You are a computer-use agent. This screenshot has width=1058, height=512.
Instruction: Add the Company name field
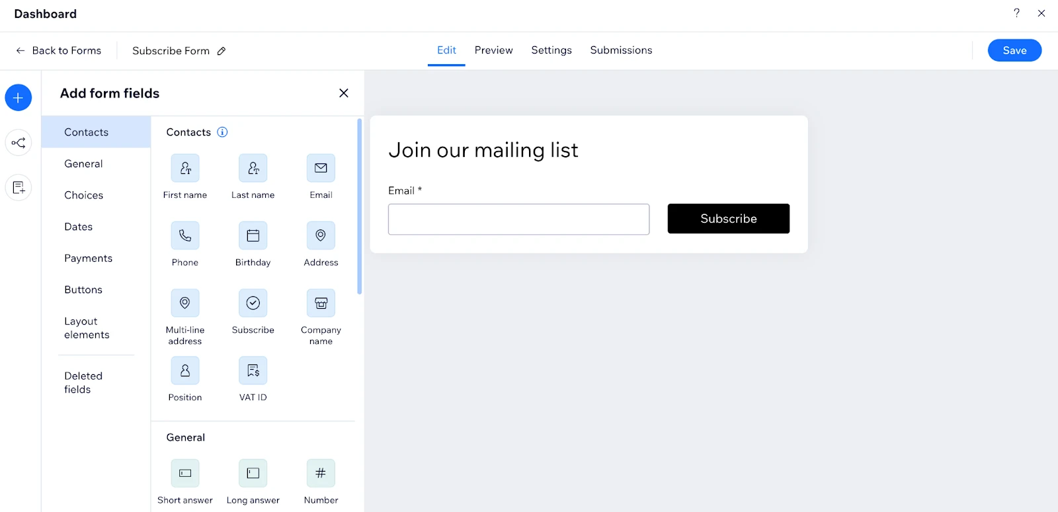click(x=321, y=304)
